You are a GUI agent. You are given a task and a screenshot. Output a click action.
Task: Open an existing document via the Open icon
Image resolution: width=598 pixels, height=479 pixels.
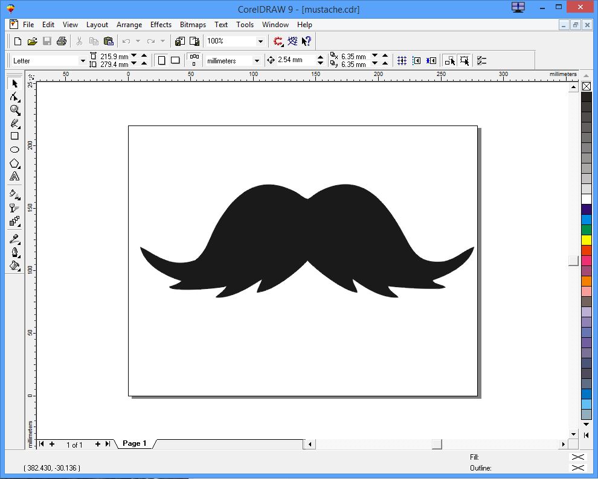(x=33, y=41)
